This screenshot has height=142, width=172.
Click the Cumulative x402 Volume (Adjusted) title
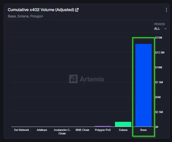pos(41,10)
